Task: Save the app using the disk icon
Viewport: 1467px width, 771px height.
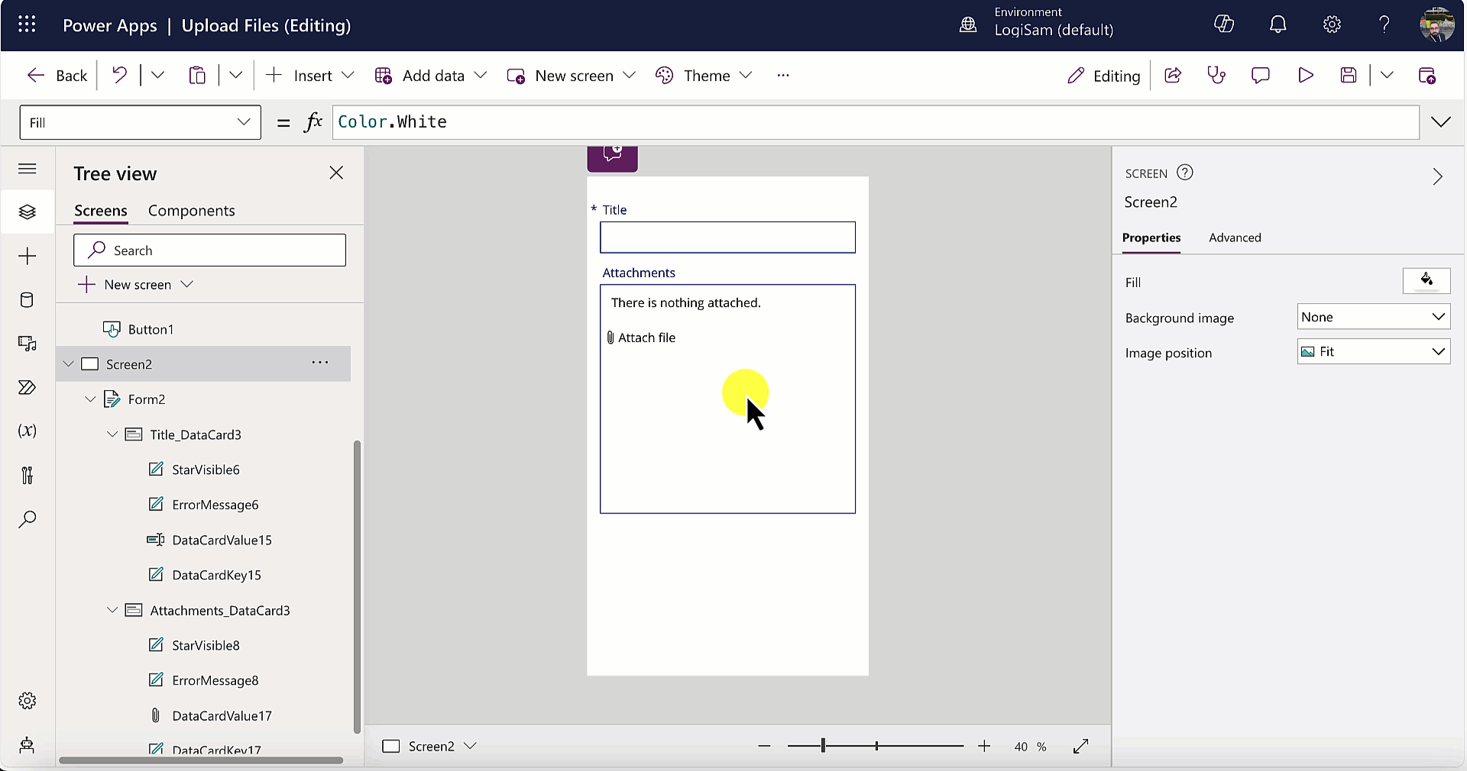Action: [1348, 75]
